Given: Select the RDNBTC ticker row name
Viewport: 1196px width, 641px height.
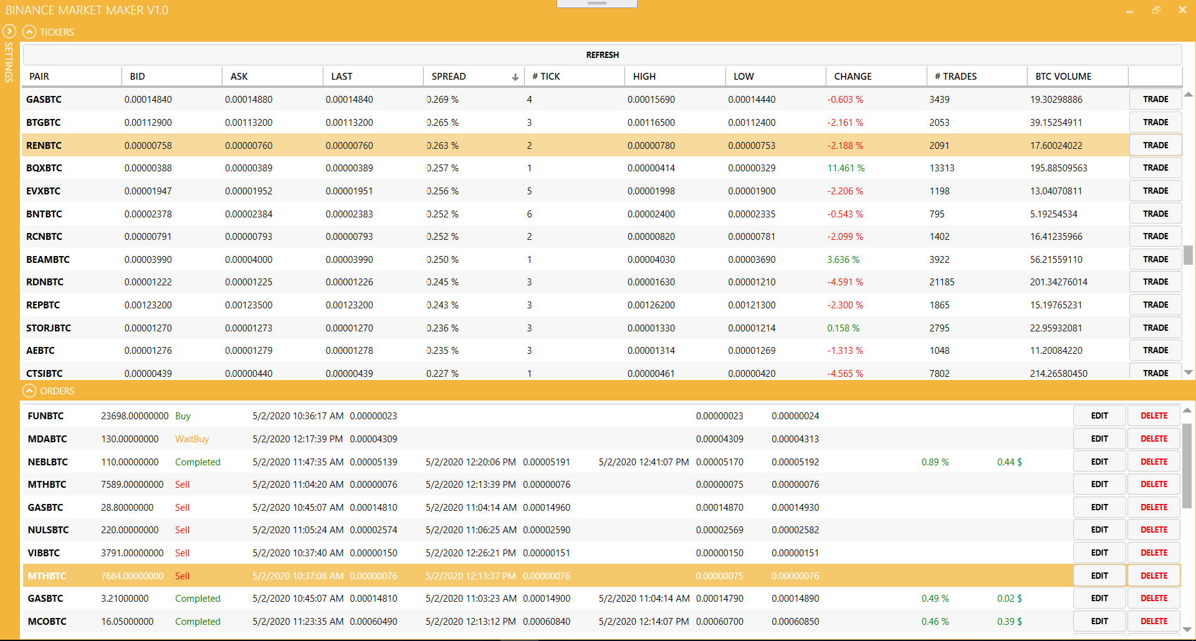Looking at the screenshot, I should (x=45, y=282).
